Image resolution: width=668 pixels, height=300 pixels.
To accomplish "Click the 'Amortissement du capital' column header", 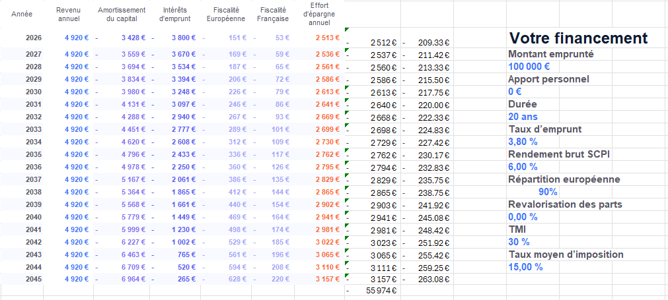I will pyautogui.click(x=123, y=15).
